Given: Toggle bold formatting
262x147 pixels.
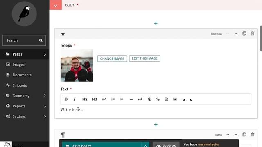Looking at the screenshot, I should click(66, 99).
